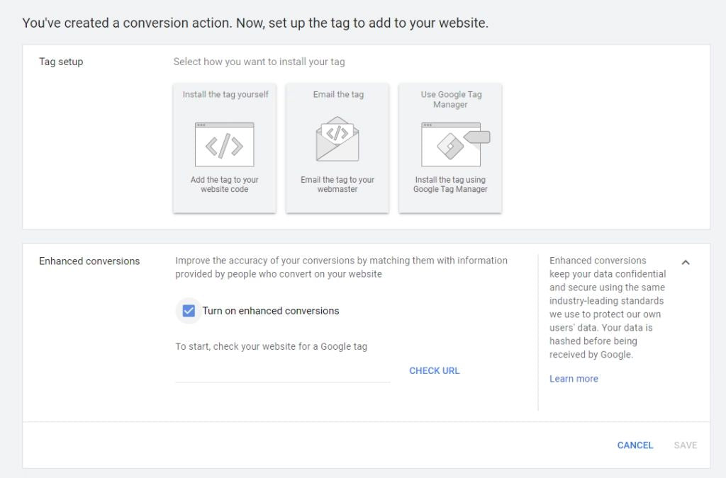
Task: Uncheck the enhanced conversions checkbox
Action: coord(189,311)
